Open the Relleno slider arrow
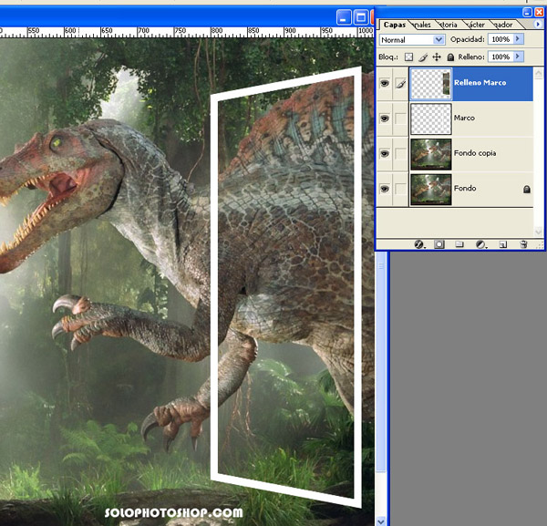 (518, 57)
